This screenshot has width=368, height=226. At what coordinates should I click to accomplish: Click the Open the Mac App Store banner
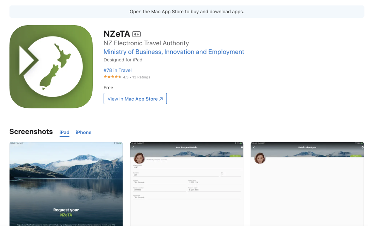pyautogui.click(x=187, y=12)
